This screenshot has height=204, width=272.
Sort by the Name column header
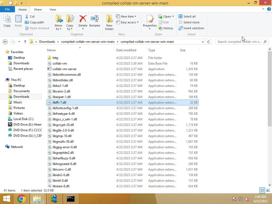(x=51, y=50)
